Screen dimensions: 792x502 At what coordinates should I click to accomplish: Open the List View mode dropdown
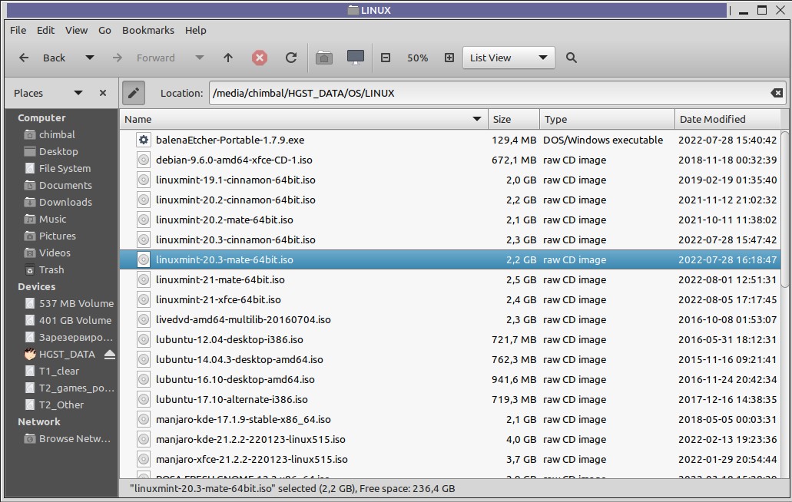click(509, 58)
